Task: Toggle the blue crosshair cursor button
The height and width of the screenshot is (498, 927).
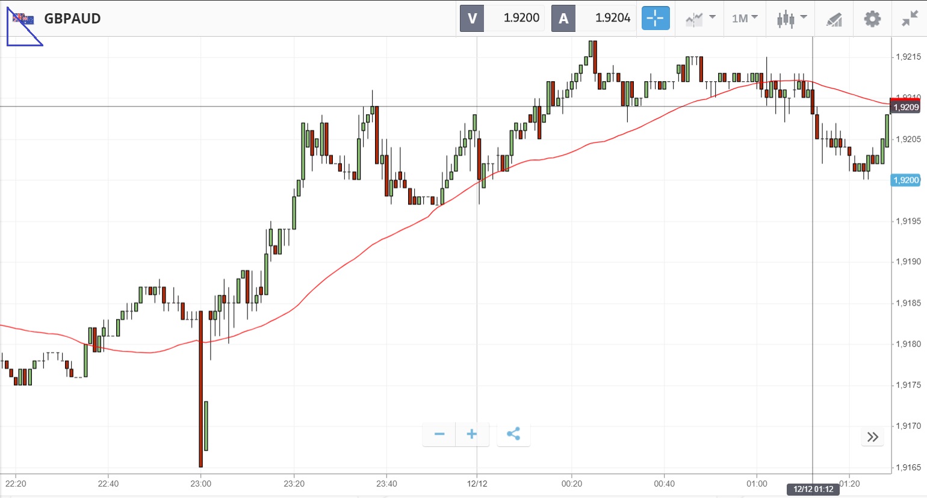Action: coord(655,18)
